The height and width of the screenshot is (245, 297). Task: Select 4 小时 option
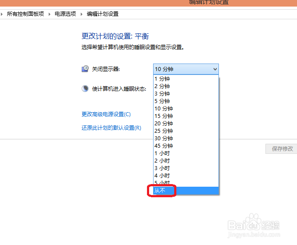[x=186, y=176]
